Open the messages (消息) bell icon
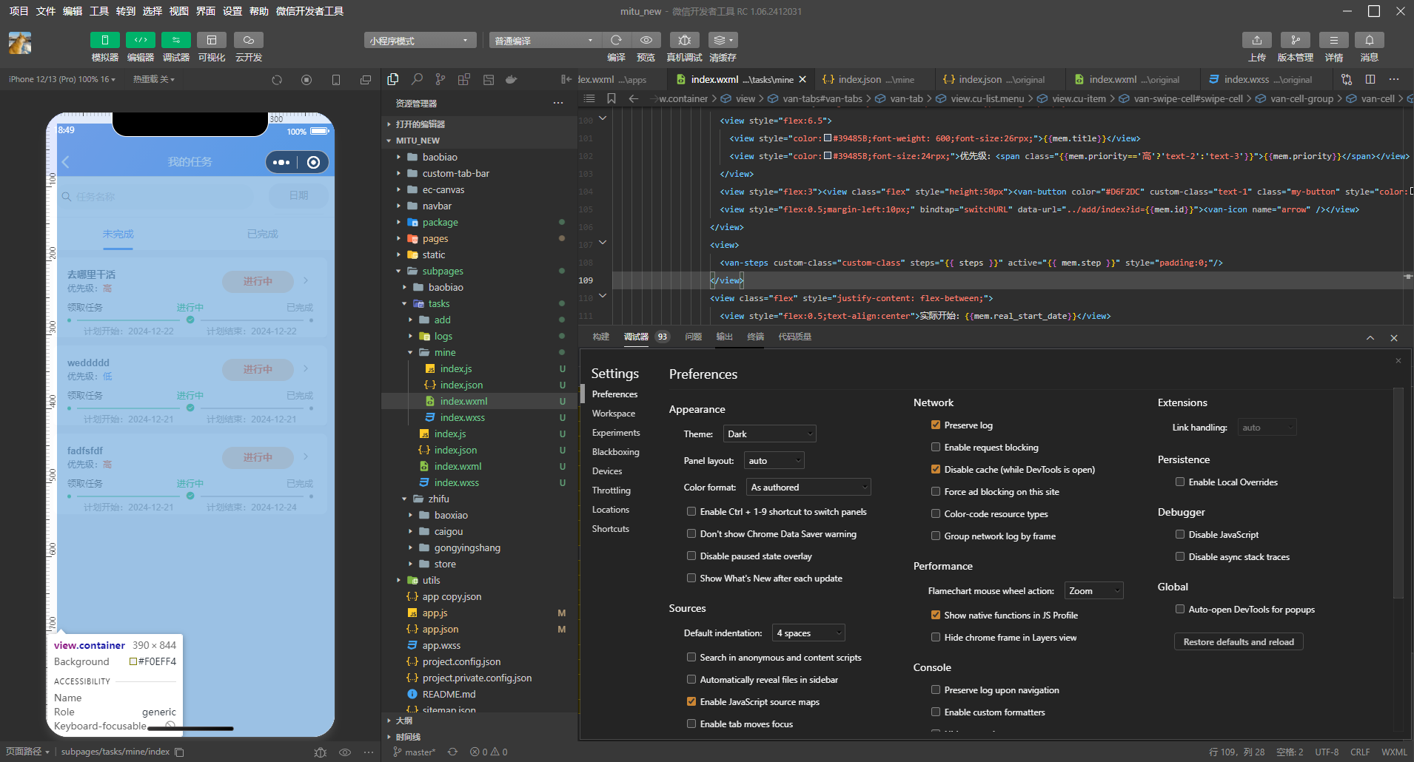 pos(1369,40)
